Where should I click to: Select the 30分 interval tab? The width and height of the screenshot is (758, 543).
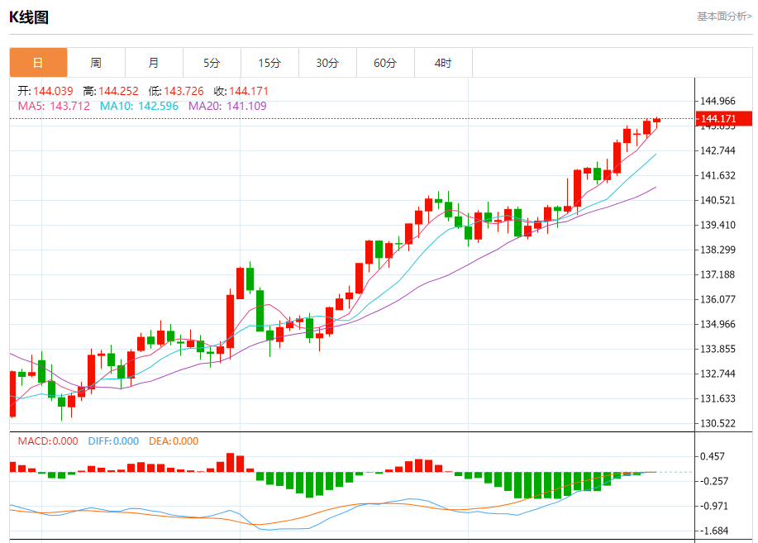327,63
